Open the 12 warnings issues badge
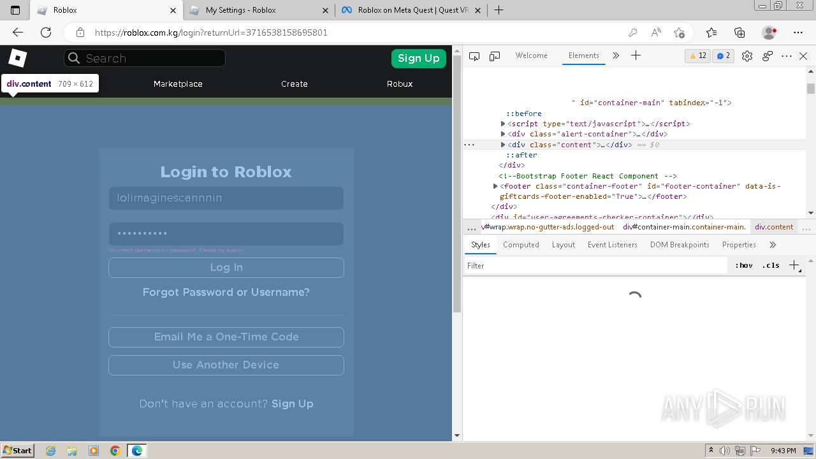Viewport: 816px width, 459px height. tap(697, 56)
